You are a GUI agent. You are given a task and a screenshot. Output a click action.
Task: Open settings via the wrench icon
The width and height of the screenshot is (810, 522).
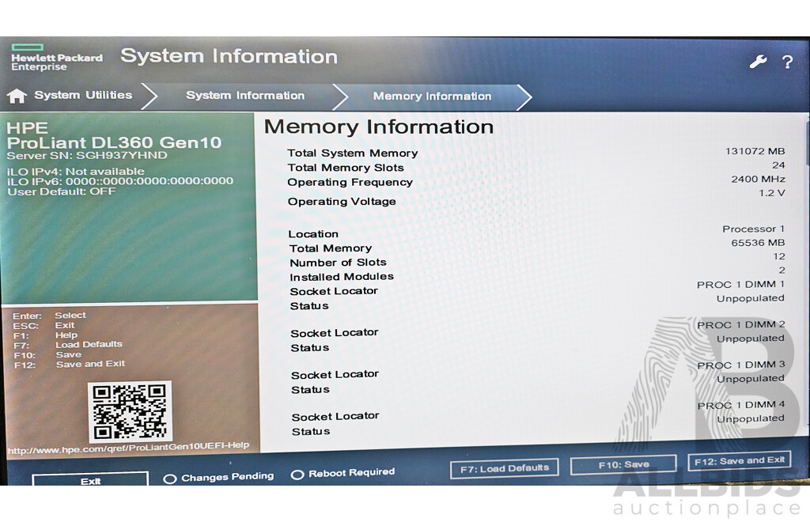coord(758,60)
